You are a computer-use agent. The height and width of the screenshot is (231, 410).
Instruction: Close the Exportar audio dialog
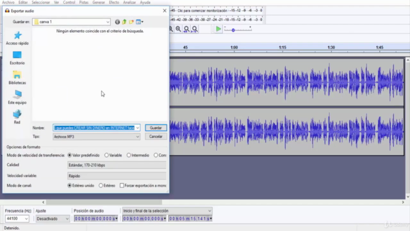(x=165, y=11)
